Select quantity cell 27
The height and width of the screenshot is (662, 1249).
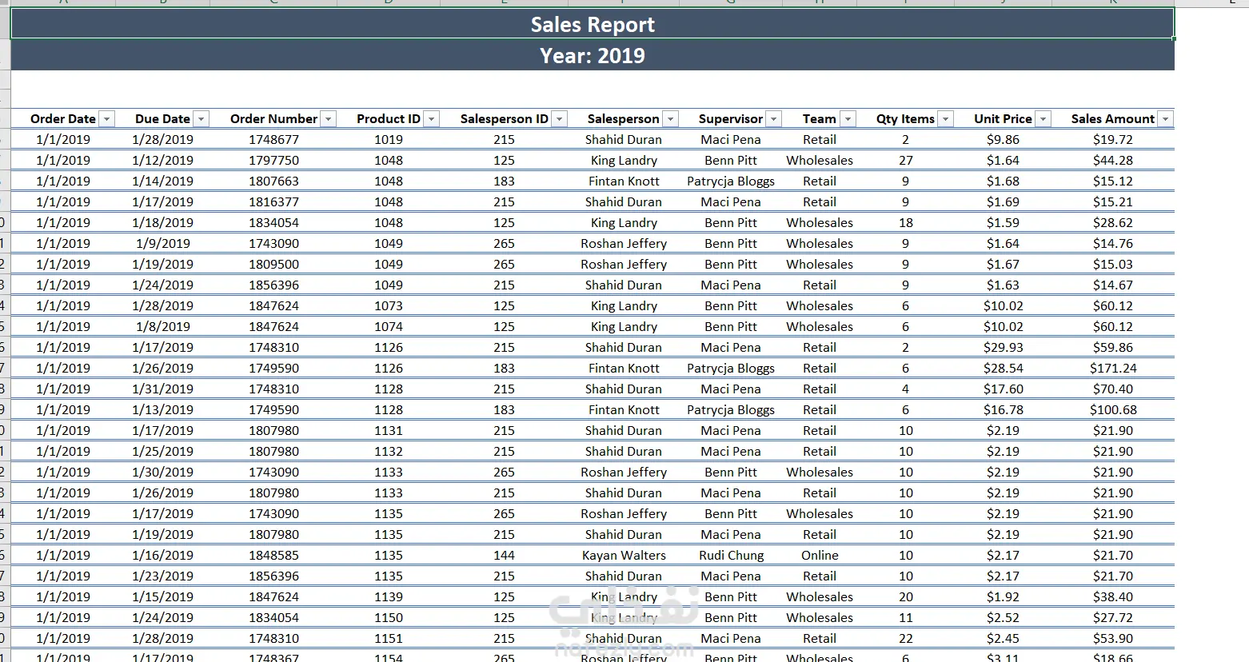(x=905, y=160)
